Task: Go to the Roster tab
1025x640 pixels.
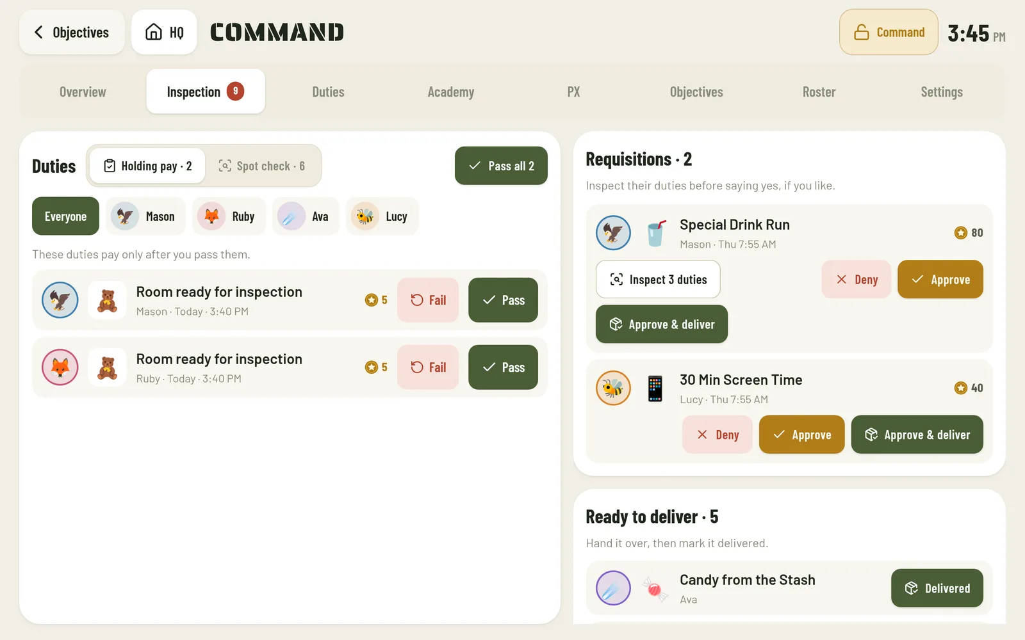Action: [819, 92]
